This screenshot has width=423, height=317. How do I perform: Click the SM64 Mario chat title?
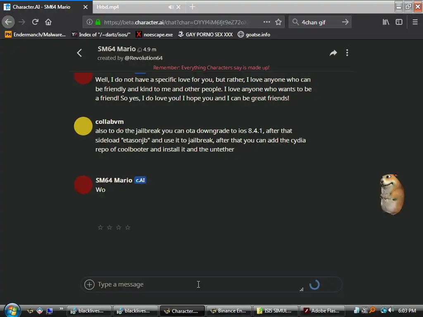tap(116, 49)
